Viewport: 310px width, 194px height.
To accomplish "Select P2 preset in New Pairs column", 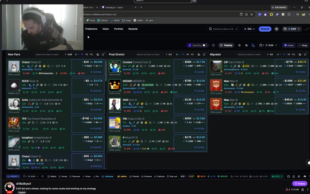I will click(87, 55).
